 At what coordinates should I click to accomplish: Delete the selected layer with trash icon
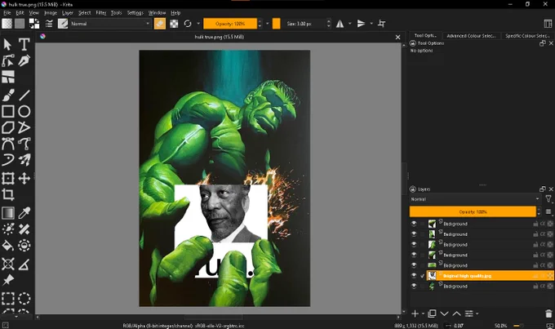(548, 313)
